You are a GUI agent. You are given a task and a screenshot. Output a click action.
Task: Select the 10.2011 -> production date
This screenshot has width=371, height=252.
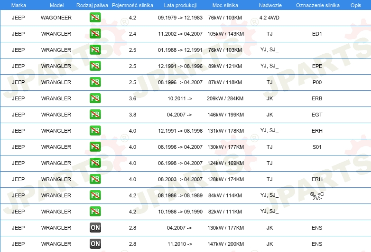(180, 98)
